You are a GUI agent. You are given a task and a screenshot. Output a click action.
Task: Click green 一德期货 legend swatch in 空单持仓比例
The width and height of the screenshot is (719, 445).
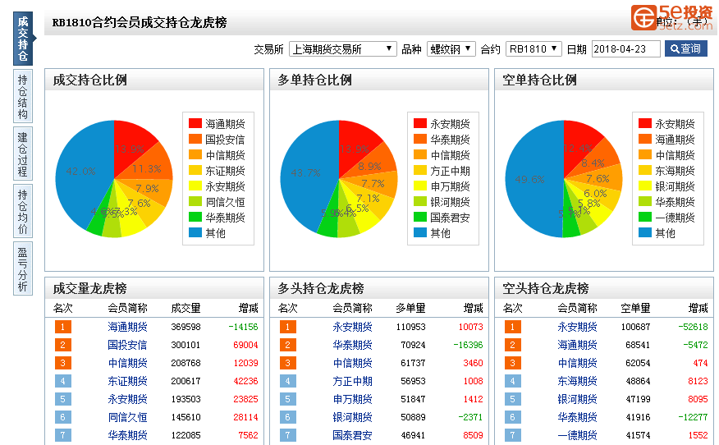(644, 217)
